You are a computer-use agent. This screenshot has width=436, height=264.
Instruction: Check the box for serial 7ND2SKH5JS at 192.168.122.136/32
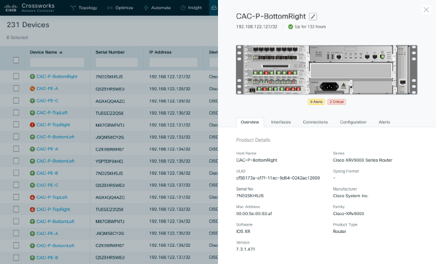click(x=16, y=173)
